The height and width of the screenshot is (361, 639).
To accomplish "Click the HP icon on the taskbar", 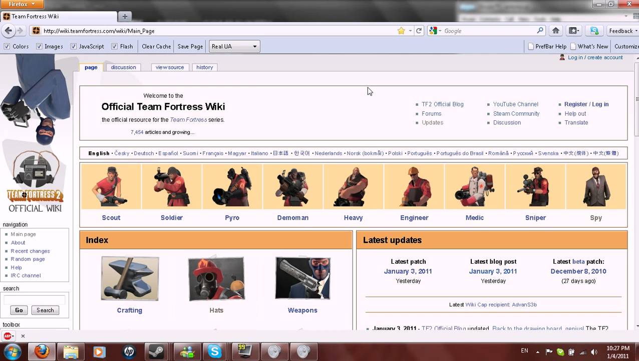I will point(129,352).
